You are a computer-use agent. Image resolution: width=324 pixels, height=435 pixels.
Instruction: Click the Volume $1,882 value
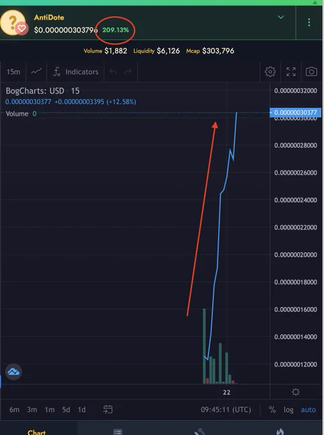click(x=105, y=51)
